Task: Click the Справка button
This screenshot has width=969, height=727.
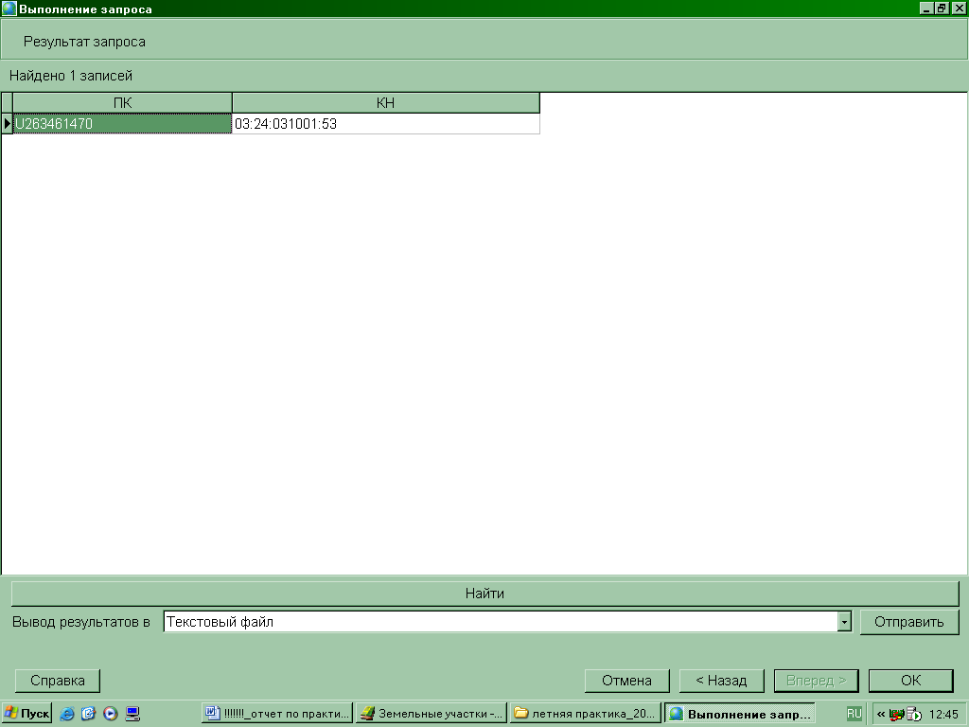Action: [58, 681]
